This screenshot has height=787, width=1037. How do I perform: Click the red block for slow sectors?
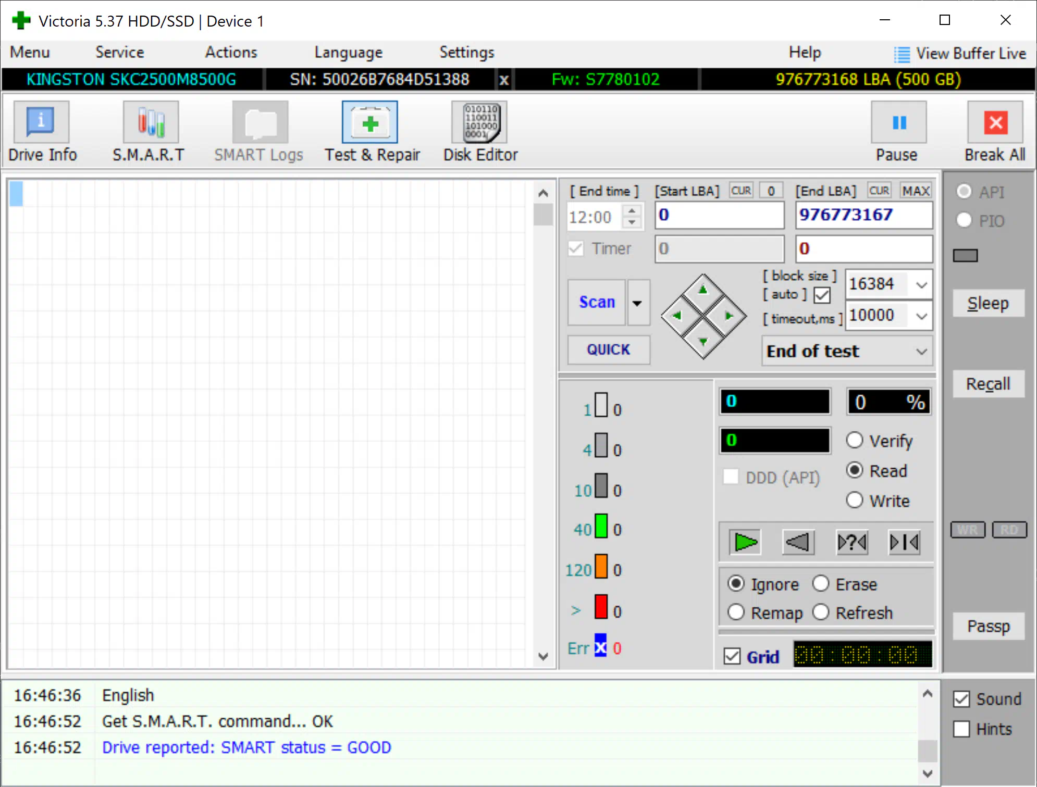click(x=601, y=607)
